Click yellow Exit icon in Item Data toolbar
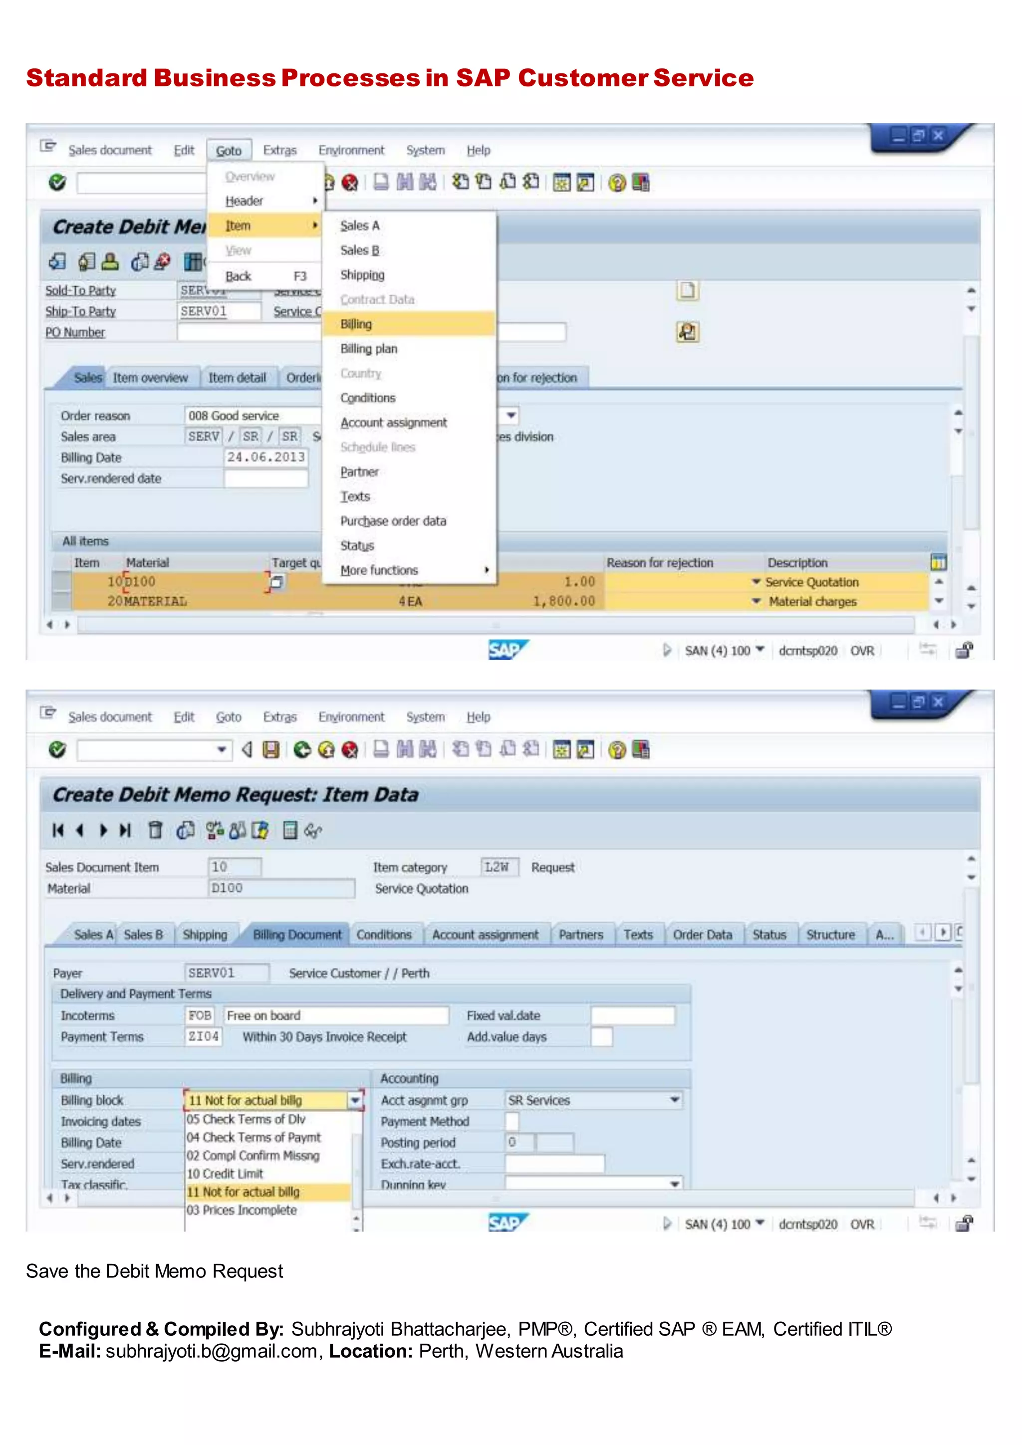1022x1445 pixels. (326, 749)
